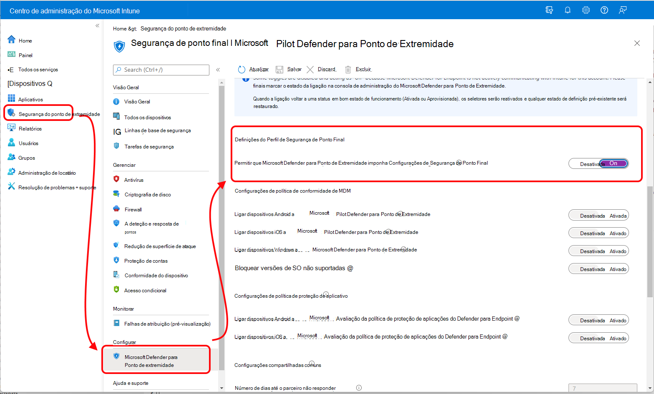The width and height of the screenshot is (654, 394).
Task: Click the Atualizar refresh icon
Action: pyautogui.click(x=241, y=70)
